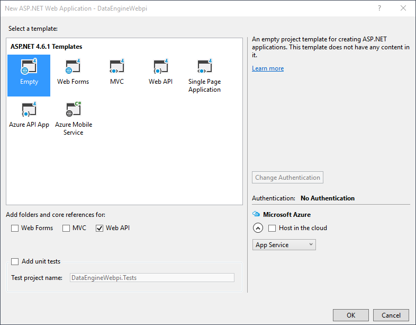416x325 pixels.
Task: Check the MVC references checkbox
Action: (66, 228)
